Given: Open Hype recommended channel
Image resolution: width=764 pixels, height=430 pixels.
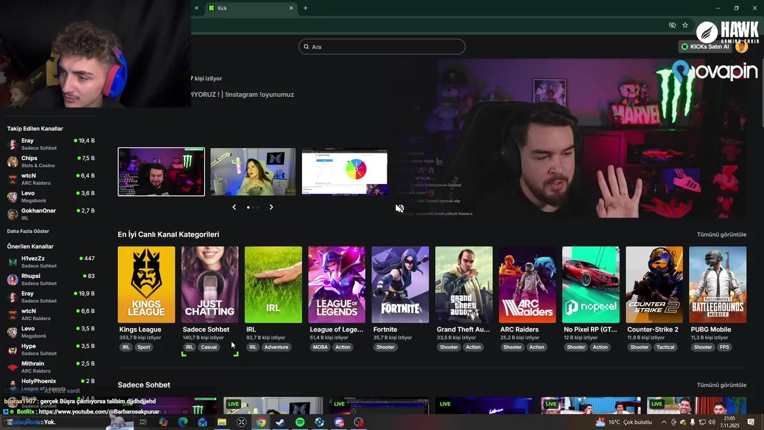Looking at the screenshot, I should (x=51, y=349).
